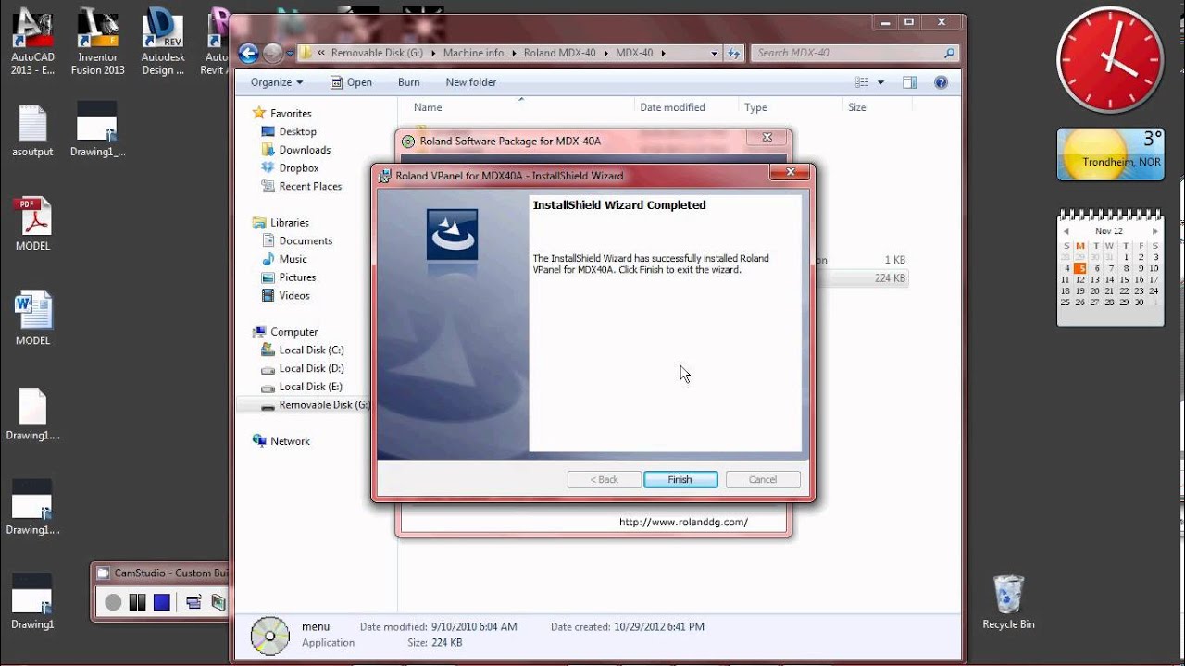Change the view with the Explorer view icon

tap(863, 82)
